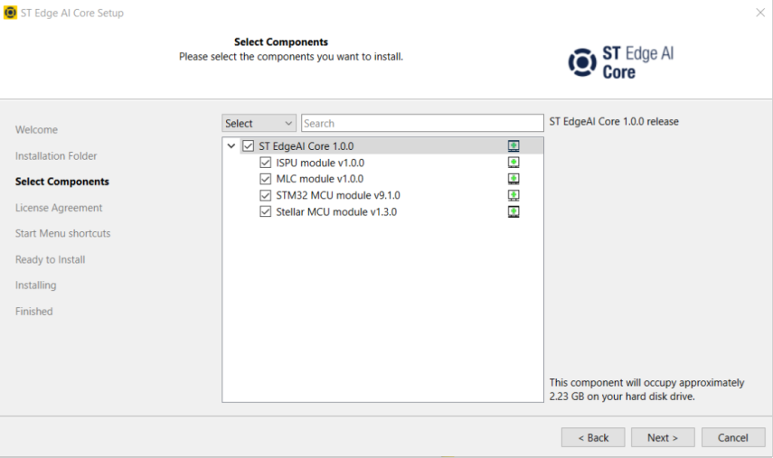Click the Back button
The width and height of the screenshot is (773, 458).
(x=593, y=437)
